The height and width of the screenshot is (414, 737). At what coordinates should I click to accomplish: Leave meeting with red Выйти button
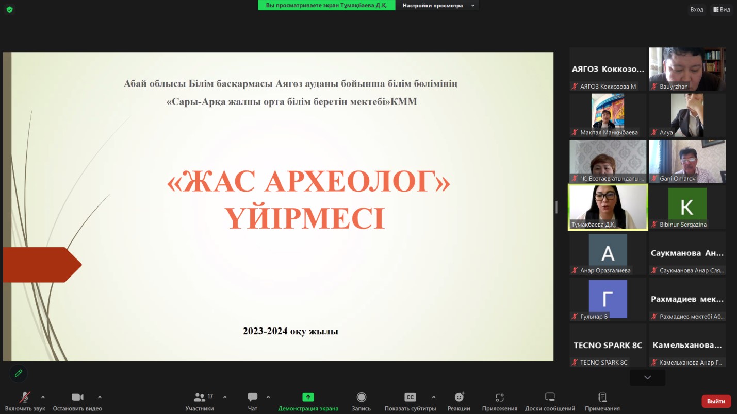click(716, 401)
